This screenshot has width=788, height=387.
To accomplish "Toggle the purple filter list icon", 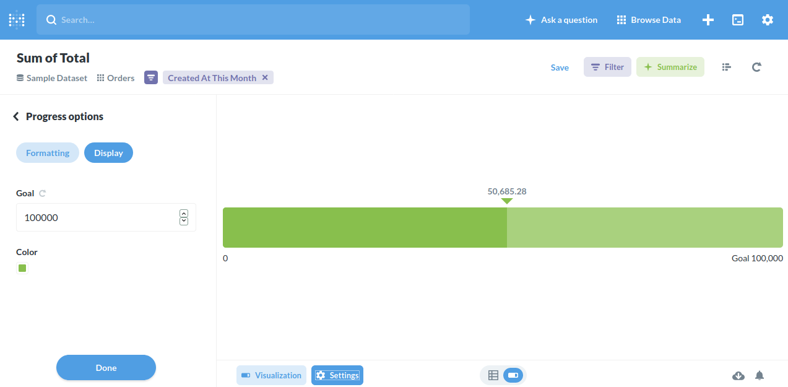I will point(151,77).
